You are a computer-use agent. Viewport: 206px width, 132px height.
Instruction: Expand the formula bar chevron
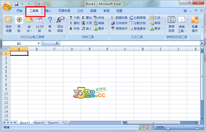[202, 43]
